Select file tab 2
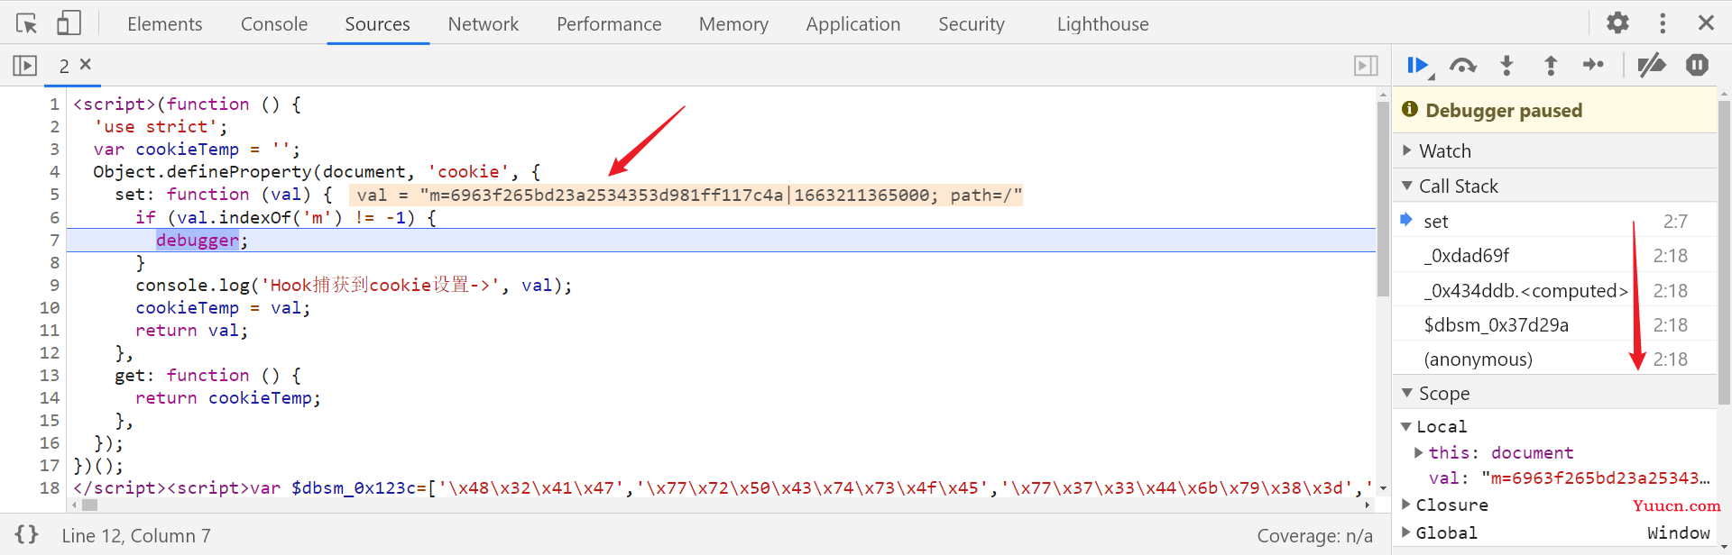This screenshot has width=1732, height=555. click(x=64, y=66)
